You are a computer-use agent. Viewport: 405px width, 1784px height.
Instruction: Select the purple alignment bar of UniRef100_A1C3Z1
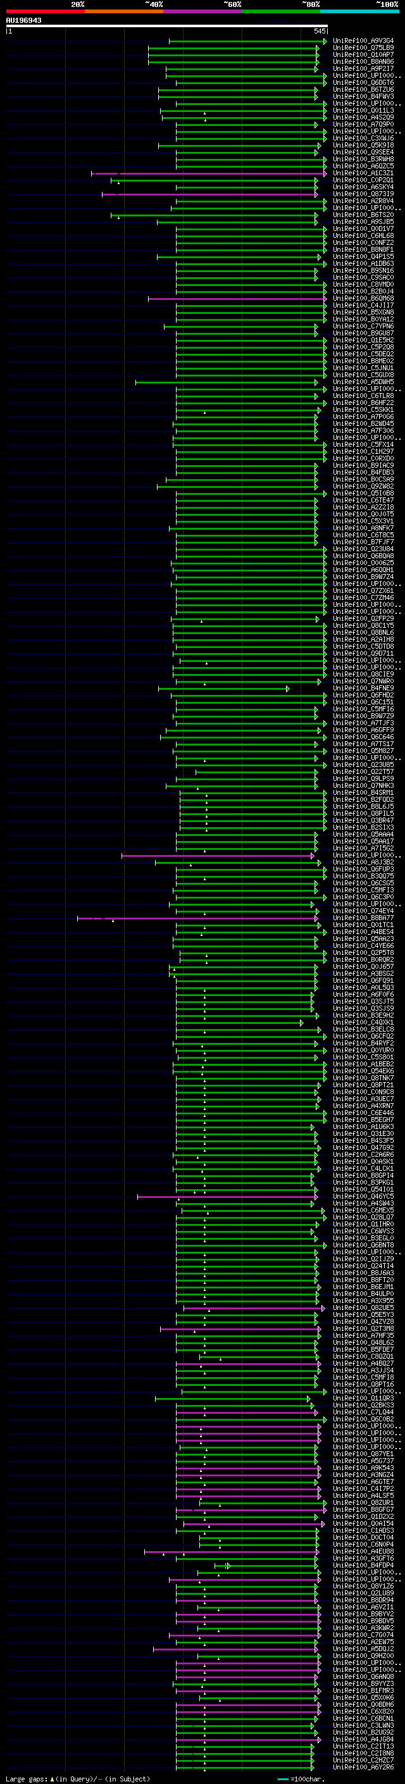coord(208,174)
